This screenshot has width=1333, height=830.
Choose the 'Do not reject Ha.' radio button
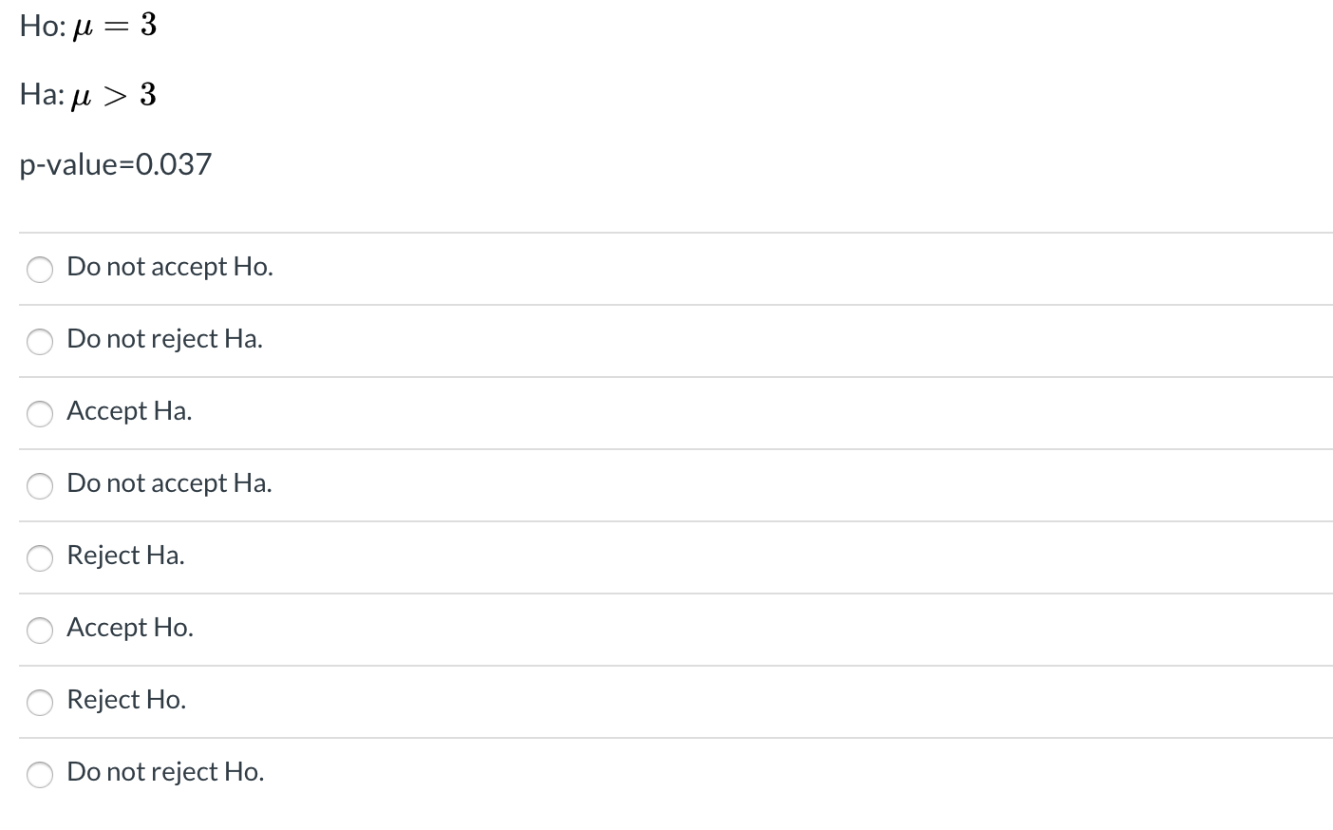40,342
